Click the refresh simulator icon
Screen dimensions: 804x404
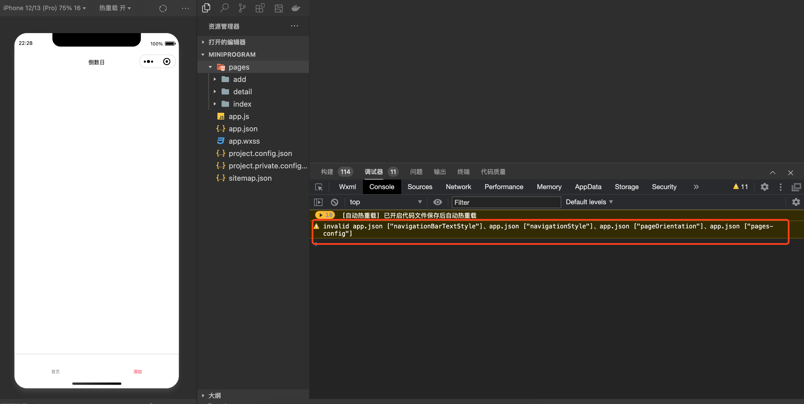163,8
